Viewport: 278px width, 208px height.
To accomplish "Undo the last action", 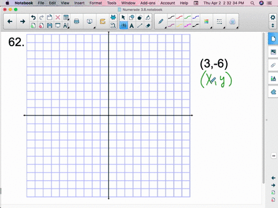I will click(33, 17).
